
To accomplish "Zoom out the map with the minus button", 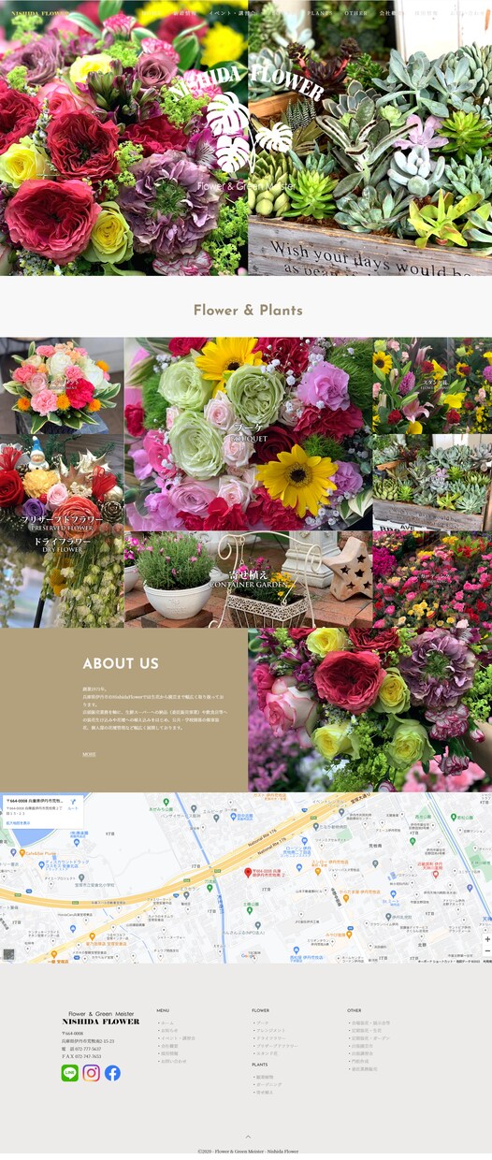I will tap(486, 950).
